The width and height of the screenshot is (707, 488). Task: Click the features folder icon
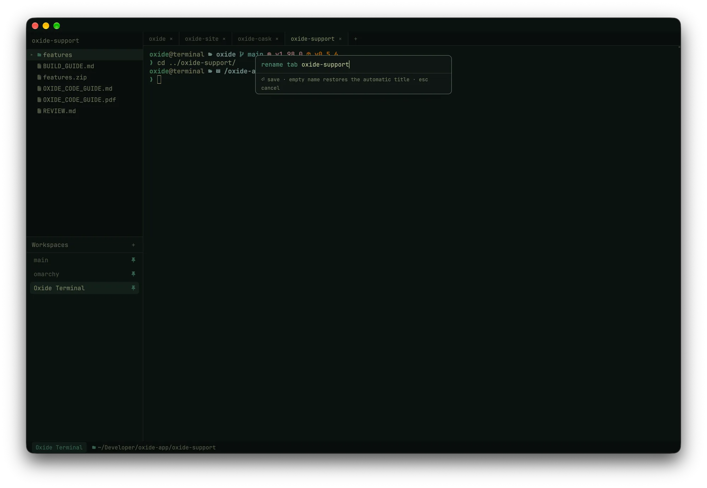(x=39, y=55)
